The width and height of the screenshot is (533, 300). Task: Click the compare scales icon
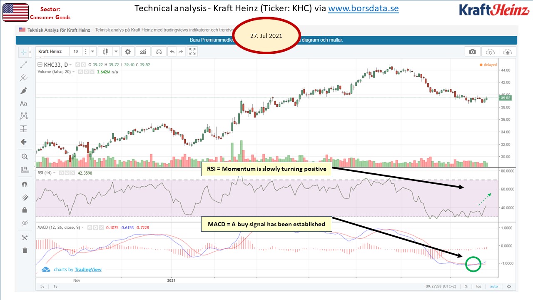158,52
